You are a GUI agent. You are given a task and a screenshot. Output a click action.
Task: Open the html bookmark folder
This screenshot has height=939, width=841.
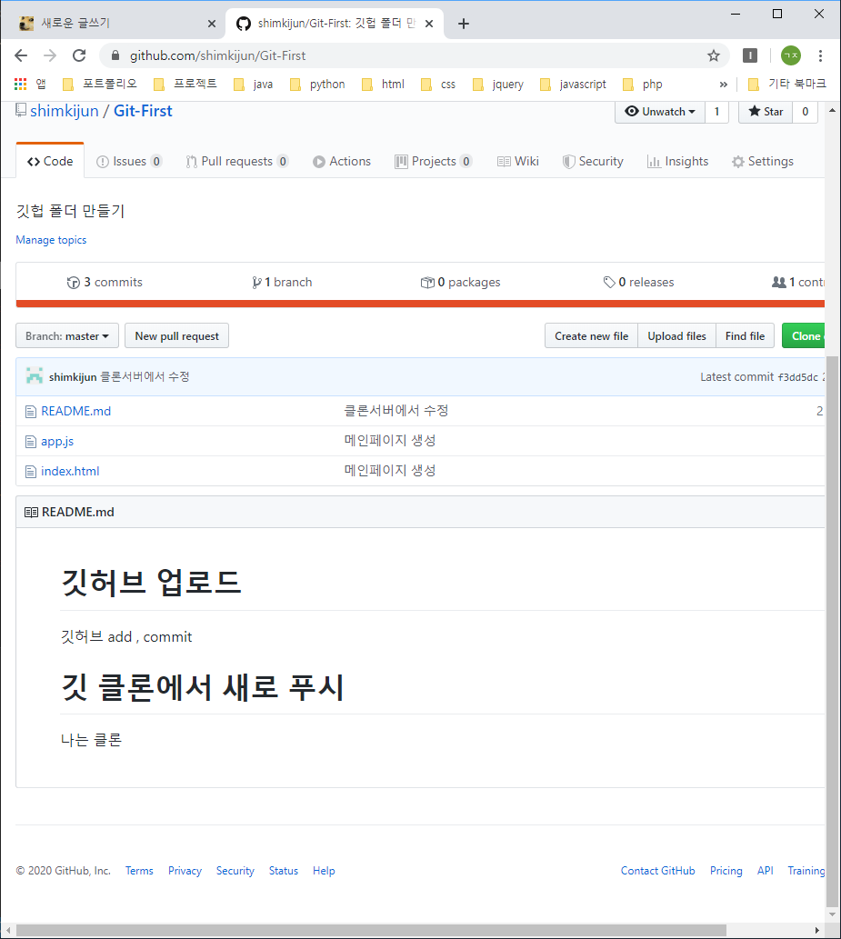pos(384,84)
